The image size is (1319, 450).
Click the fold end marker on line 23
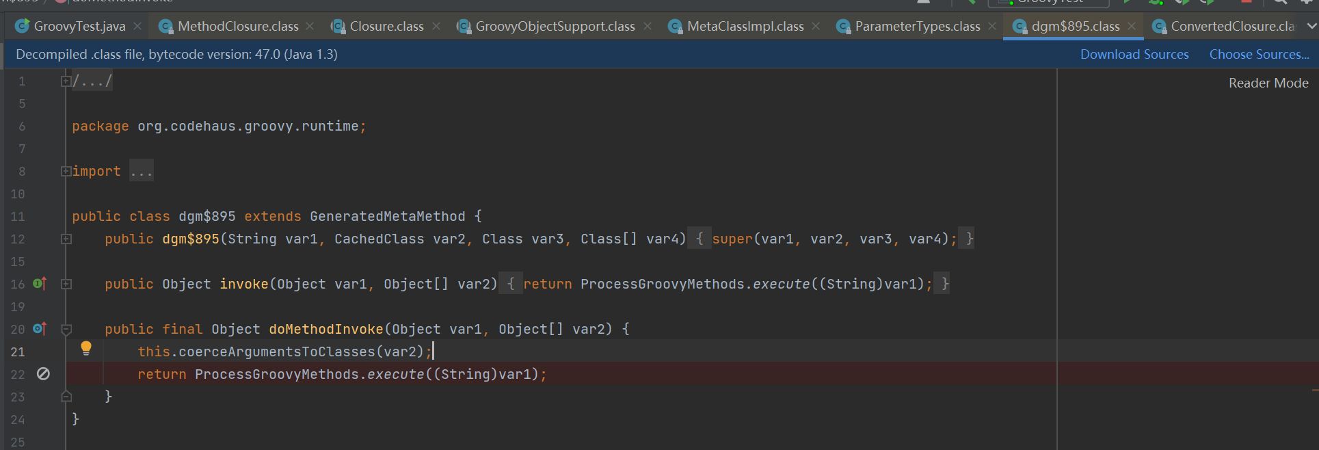coord(66,397)
